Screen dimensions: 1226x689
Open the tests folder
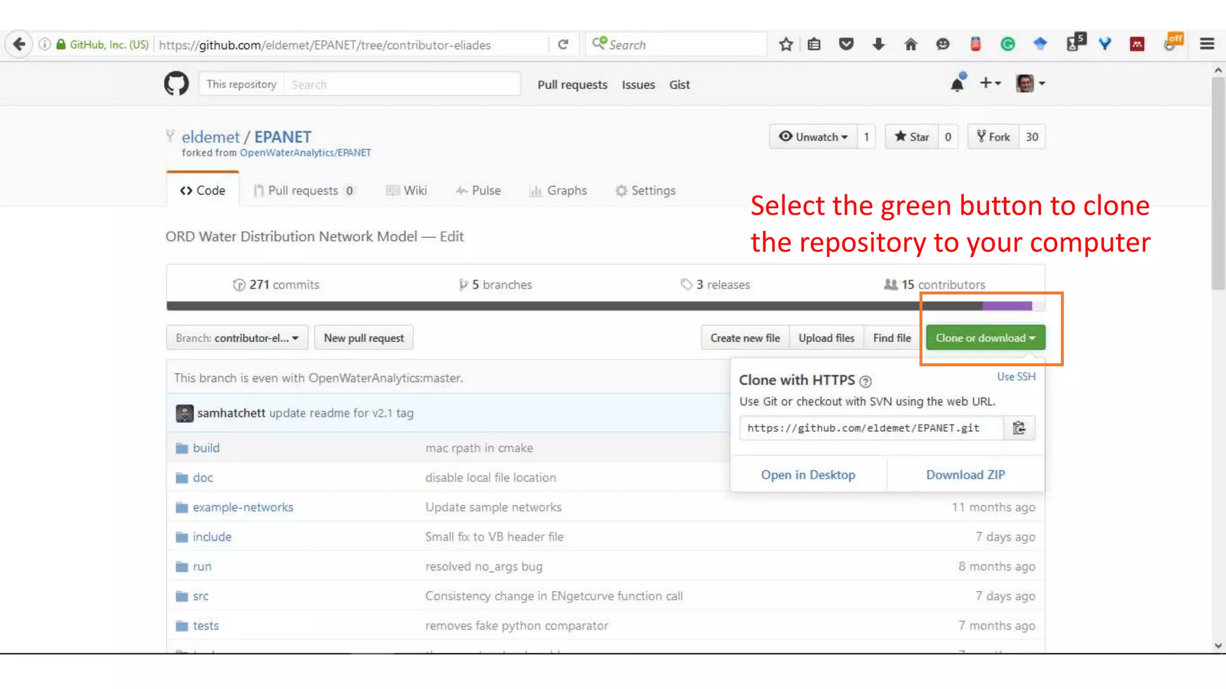[x=205, y=626]
